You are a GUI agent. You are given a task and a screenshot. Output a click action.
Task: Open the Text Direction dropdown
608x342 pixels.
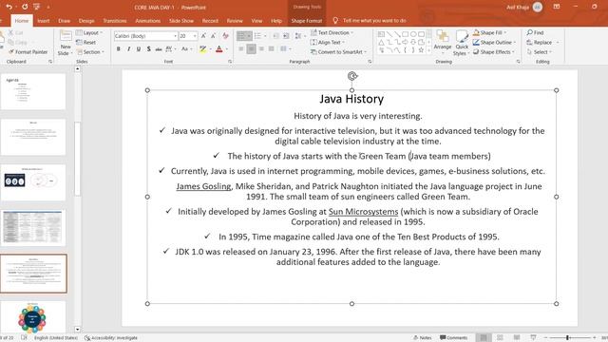click(332, 32)
